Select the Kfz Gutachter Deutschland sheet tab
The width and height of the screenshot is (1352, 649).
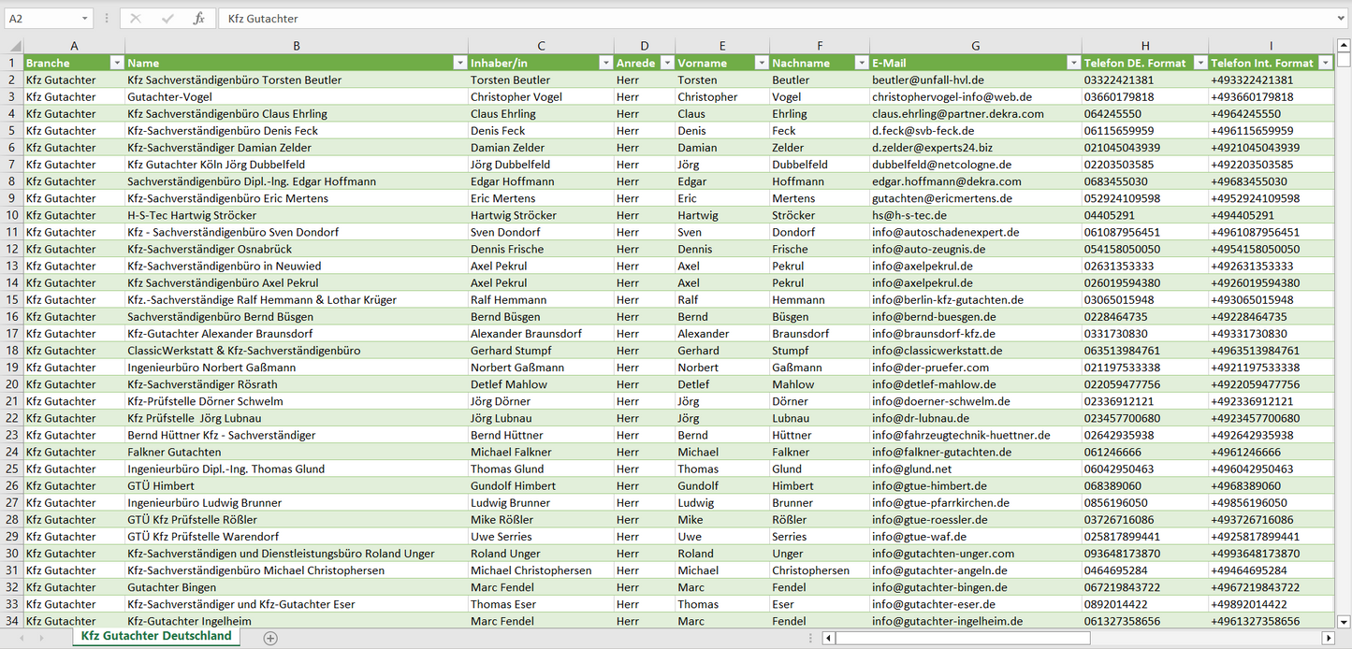pyautogui.click(x=156, y=636)
